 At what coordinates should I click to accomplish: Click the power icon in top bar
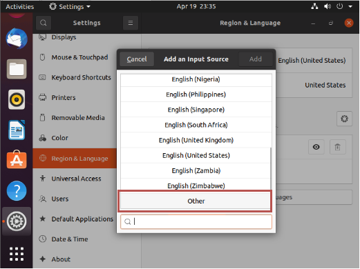pyautogui.click(x=340, y=6)
